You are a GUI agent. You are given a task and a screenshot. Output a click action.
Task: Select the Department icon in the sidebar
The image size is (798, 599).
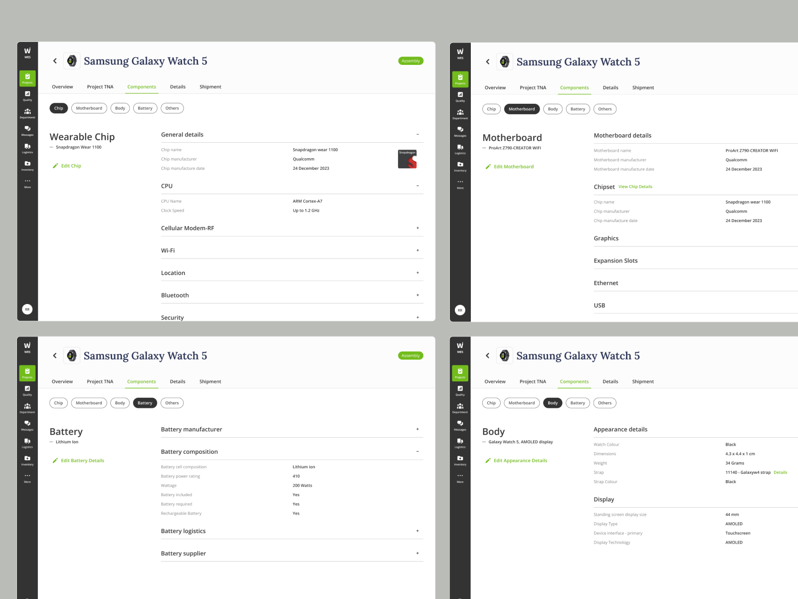tap(27, 114)
